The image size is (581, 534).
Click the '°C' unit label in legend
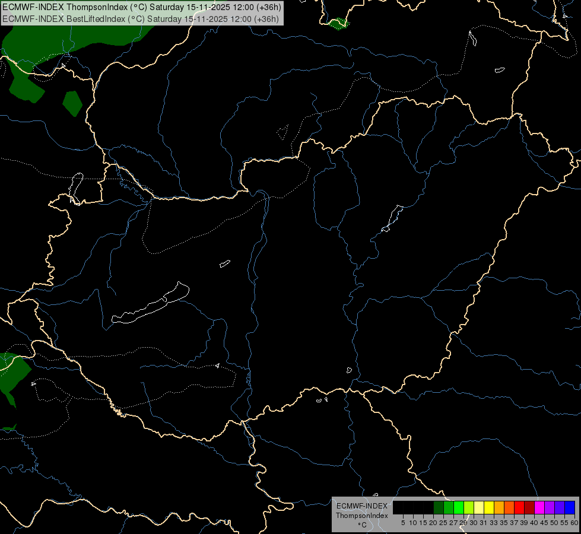(363, 525)
